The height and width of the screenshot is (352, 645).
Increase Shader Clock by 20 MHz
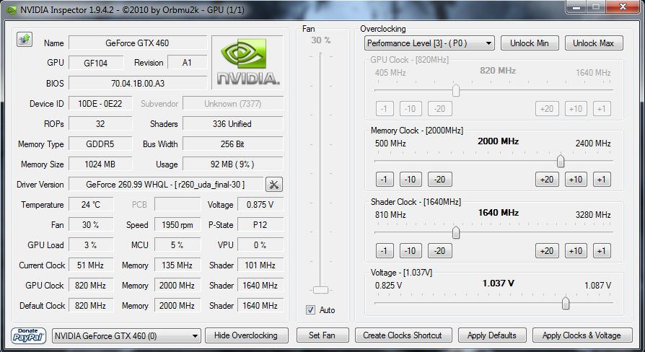[x=547, y=251]
